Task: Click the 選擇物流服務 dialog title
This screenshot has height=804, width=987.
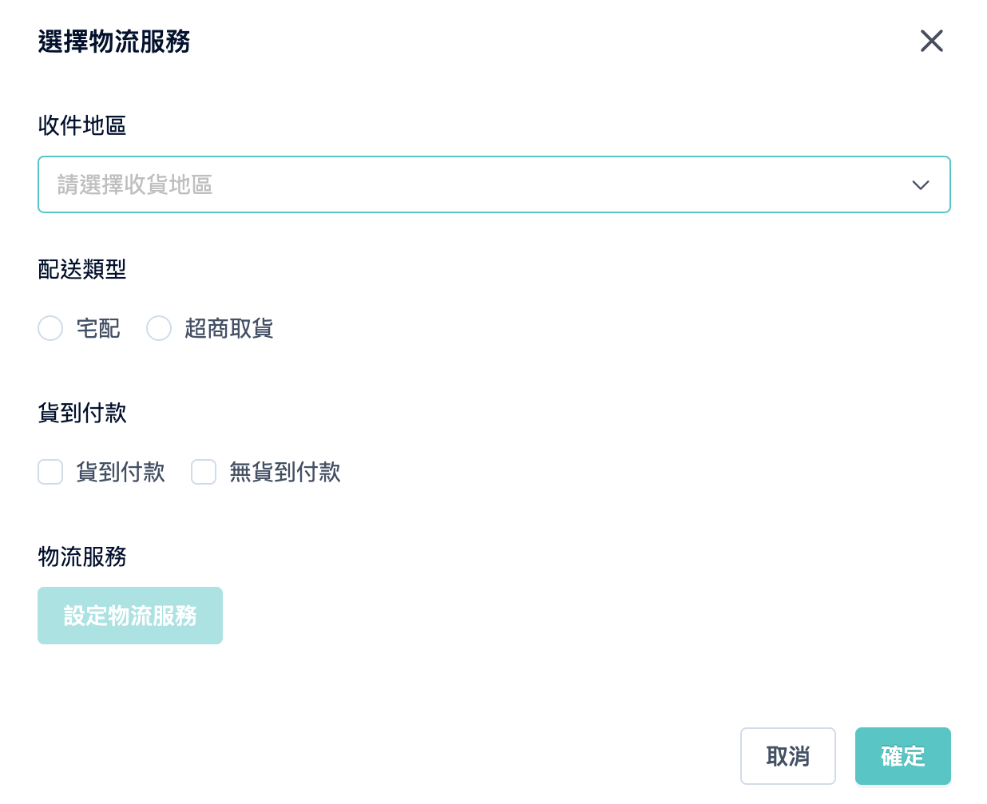Action: point(114,41)
